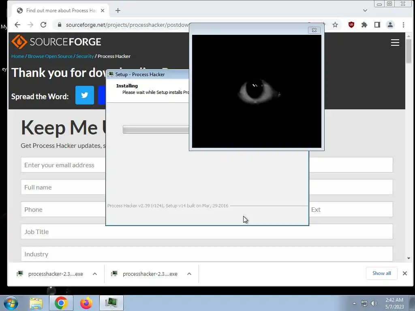Dismiss the downloads bar with X

tap(405, 273)
